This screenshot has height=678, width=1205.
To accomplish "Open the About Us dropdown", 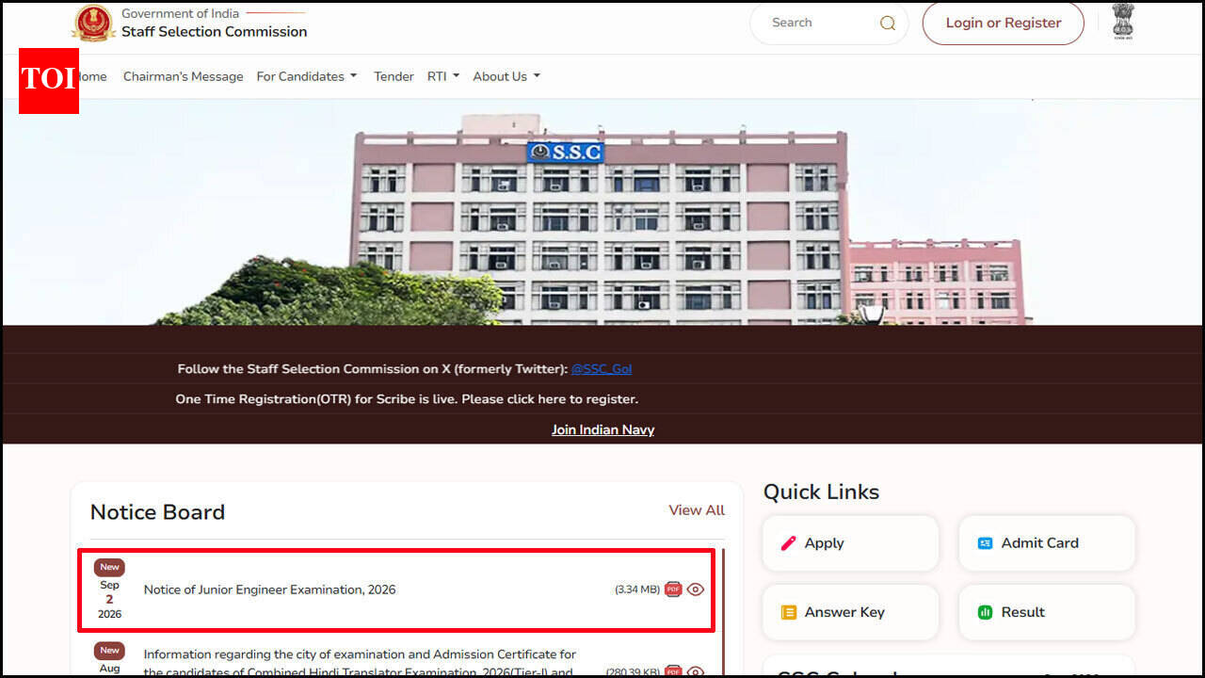I will (506, 76).
